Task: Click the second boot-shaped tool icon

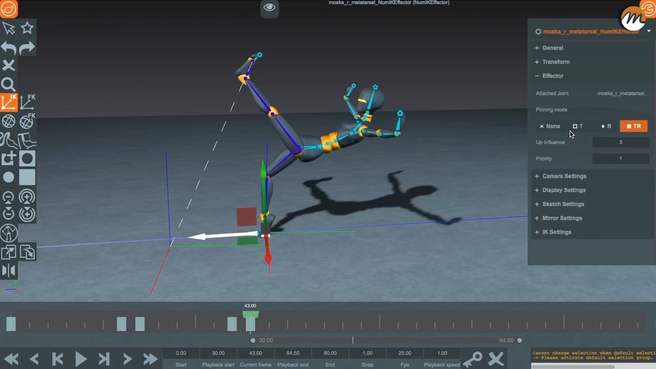Action: pyautogui.click(x=27, y=139)
